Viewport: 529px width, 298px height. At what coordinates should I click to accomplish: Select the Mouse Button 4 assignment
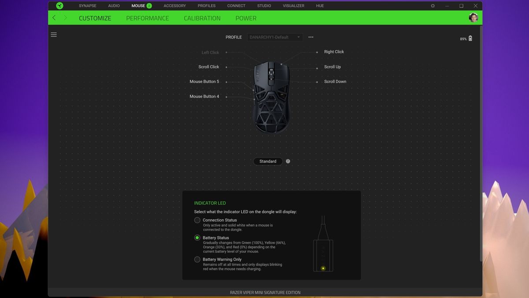coord(204,96)
